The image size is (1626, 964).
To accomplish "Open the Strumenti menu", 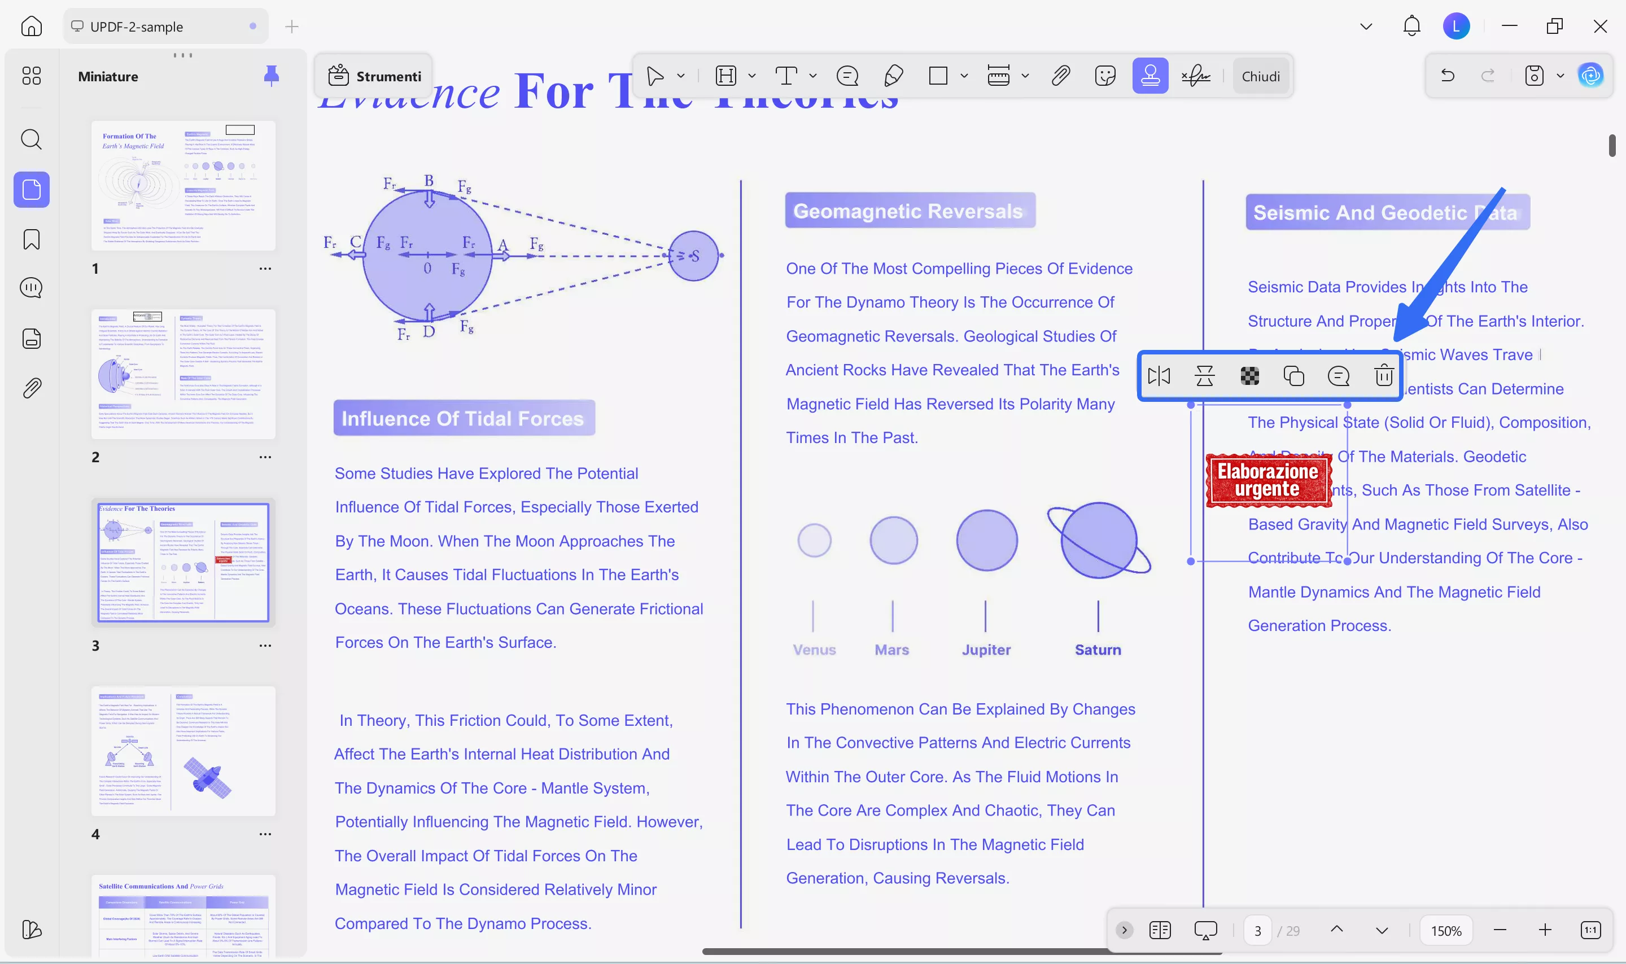I will (375, 76).
